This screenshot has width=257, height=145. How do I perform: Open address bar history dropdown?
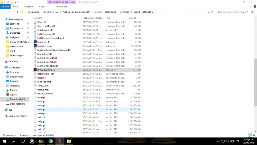pyautogui.click(x=208, y=12)
